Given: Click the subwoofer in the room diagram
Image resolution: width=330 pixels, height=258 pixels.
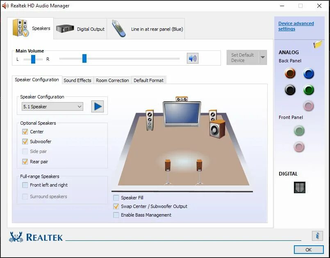Looking at the screenshot, I should (217, 129).
